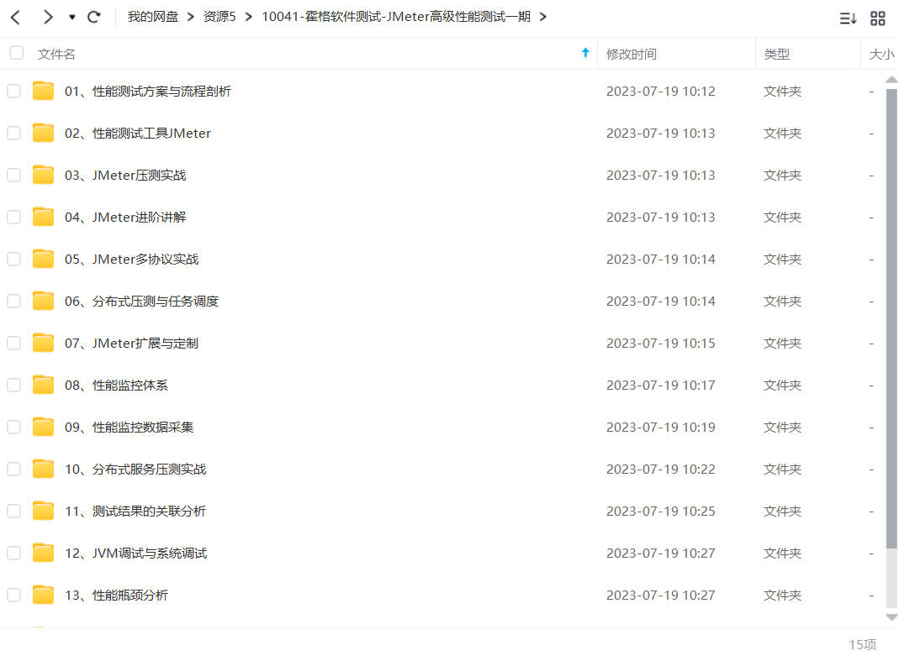899x656 pixels.
Task: Expand chevron after 资源5 breadcrumb
Action: [x=248, y=17]
